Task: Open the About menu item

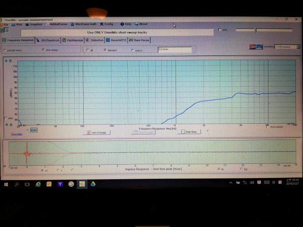Action: point(141,24)
